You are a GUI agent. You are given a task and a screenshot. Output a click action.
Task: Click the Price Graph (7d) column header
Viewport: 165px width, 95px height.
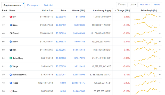[149, 10]
